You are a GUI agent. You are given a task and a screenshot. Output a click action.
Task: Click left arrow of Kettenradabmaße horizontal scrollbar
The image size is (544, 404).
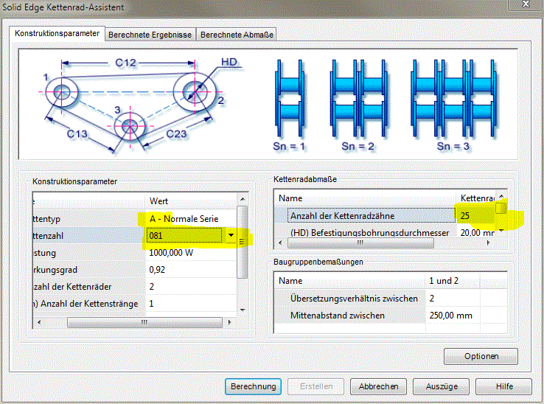coord(280,243)
